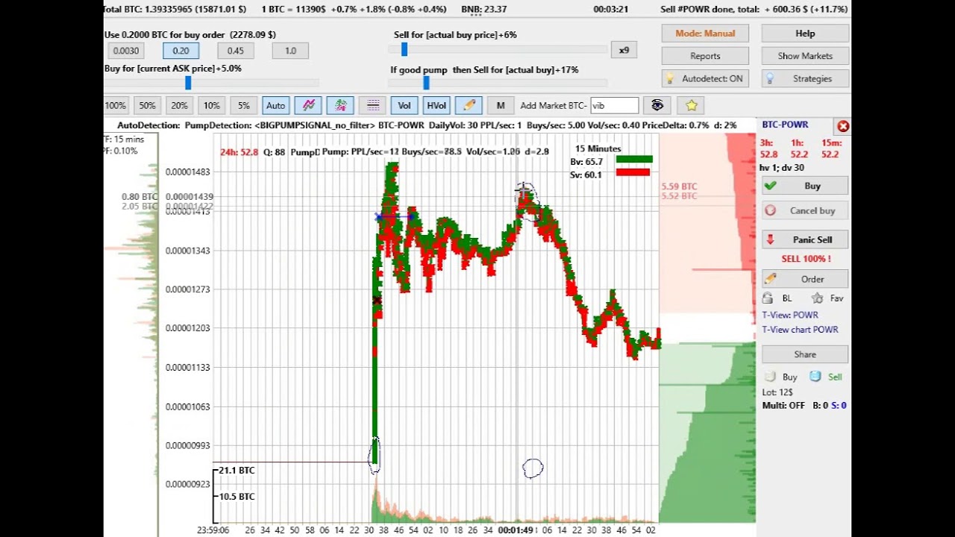The image size is (955, 537).
Task: Click the Add Market BTC input field
Action: [x=615, y=106]
